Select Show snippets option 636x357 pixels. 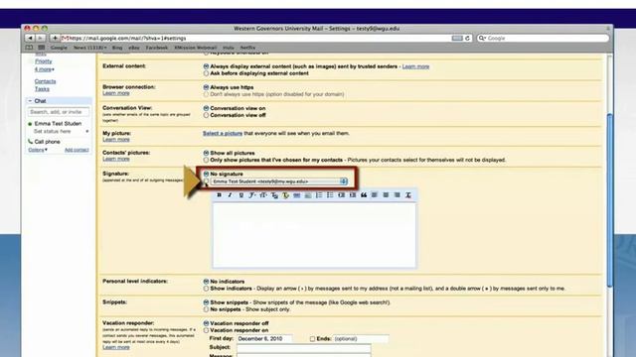(x=206, y=302)
